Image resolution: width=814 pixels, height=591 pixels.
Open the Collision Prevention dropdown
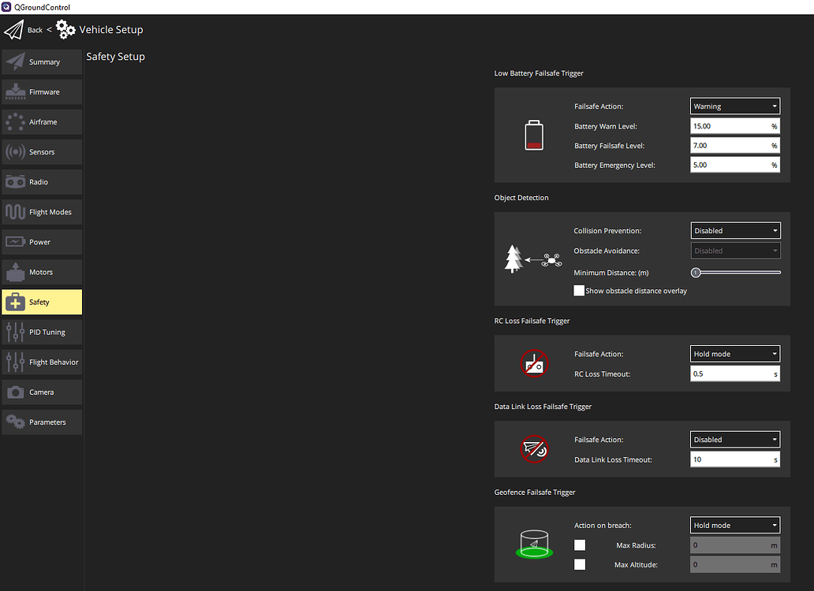tap(734, 230)
